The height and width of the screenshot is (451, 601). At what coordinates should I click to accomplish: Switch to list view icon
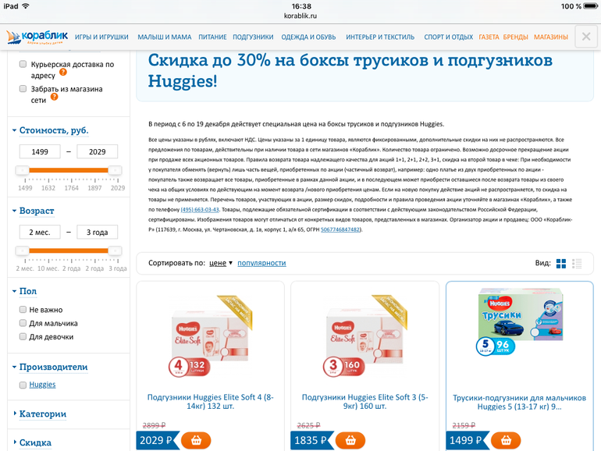tap(577, 263)
